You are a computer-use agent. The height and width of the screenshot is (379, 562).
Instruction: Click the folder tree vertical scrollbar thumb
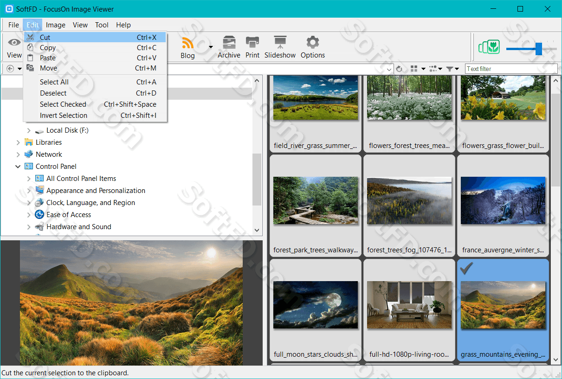257,179
